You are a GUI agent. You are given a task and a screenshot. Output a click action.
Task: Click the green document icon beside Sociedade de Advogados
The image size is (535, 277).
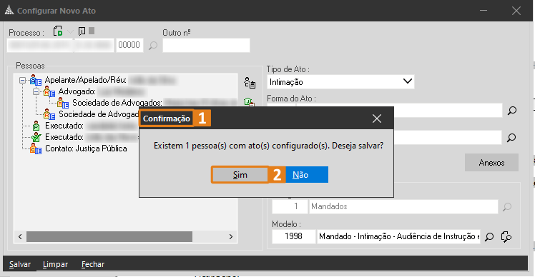(249, 102)
